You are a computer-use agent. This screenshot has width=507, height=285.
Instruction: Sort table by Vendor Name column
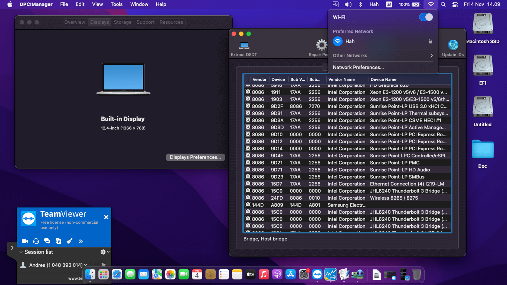tap(348, 79)
